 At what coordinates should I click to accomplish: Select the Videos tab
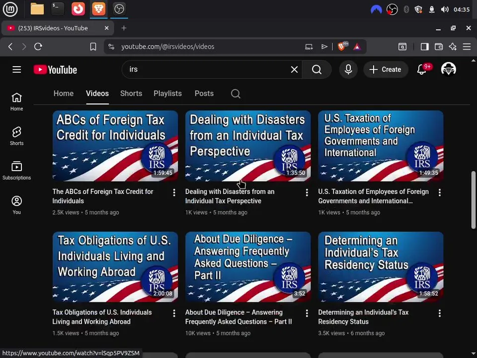[x=97, y=93]
